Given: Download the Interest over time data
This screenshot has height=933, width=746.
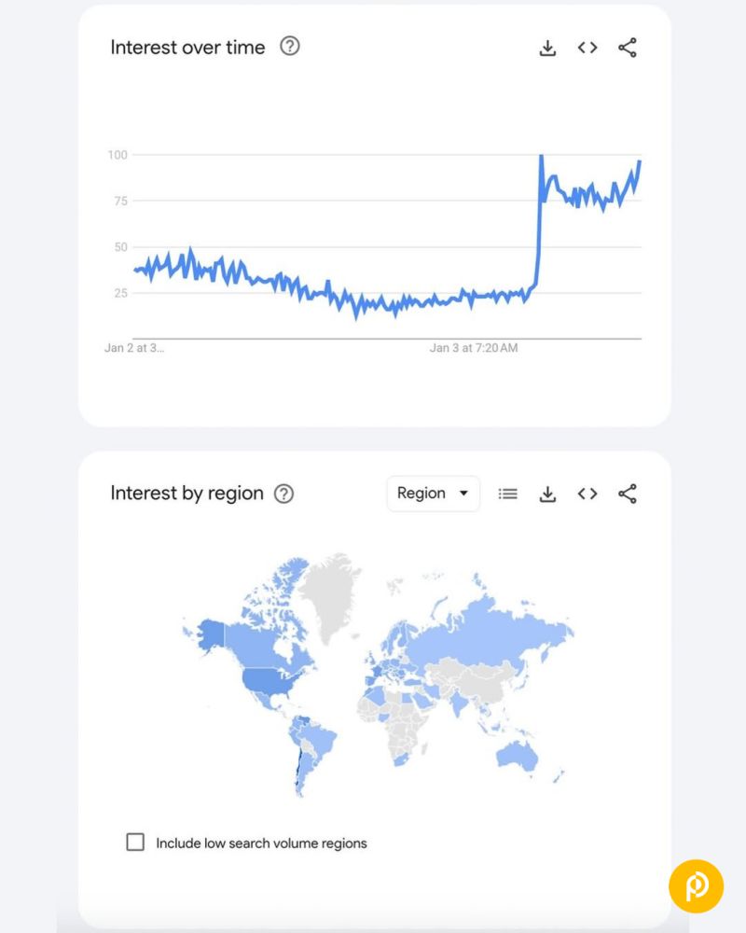Looking at the screenshot, I should (x=547, y=48).
